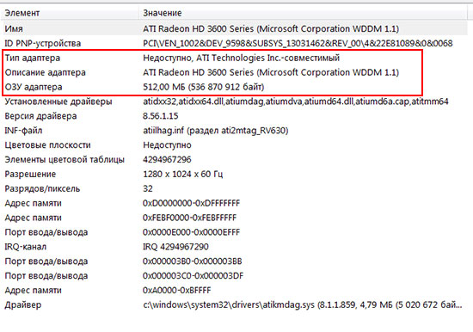Click the 0xD0000000-0xDFFFFFFF value

[x=191, y=203]
